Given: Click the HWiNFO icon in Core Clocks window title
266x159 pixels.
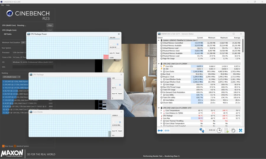Looking at the screenshot, I should click(31, 112).
